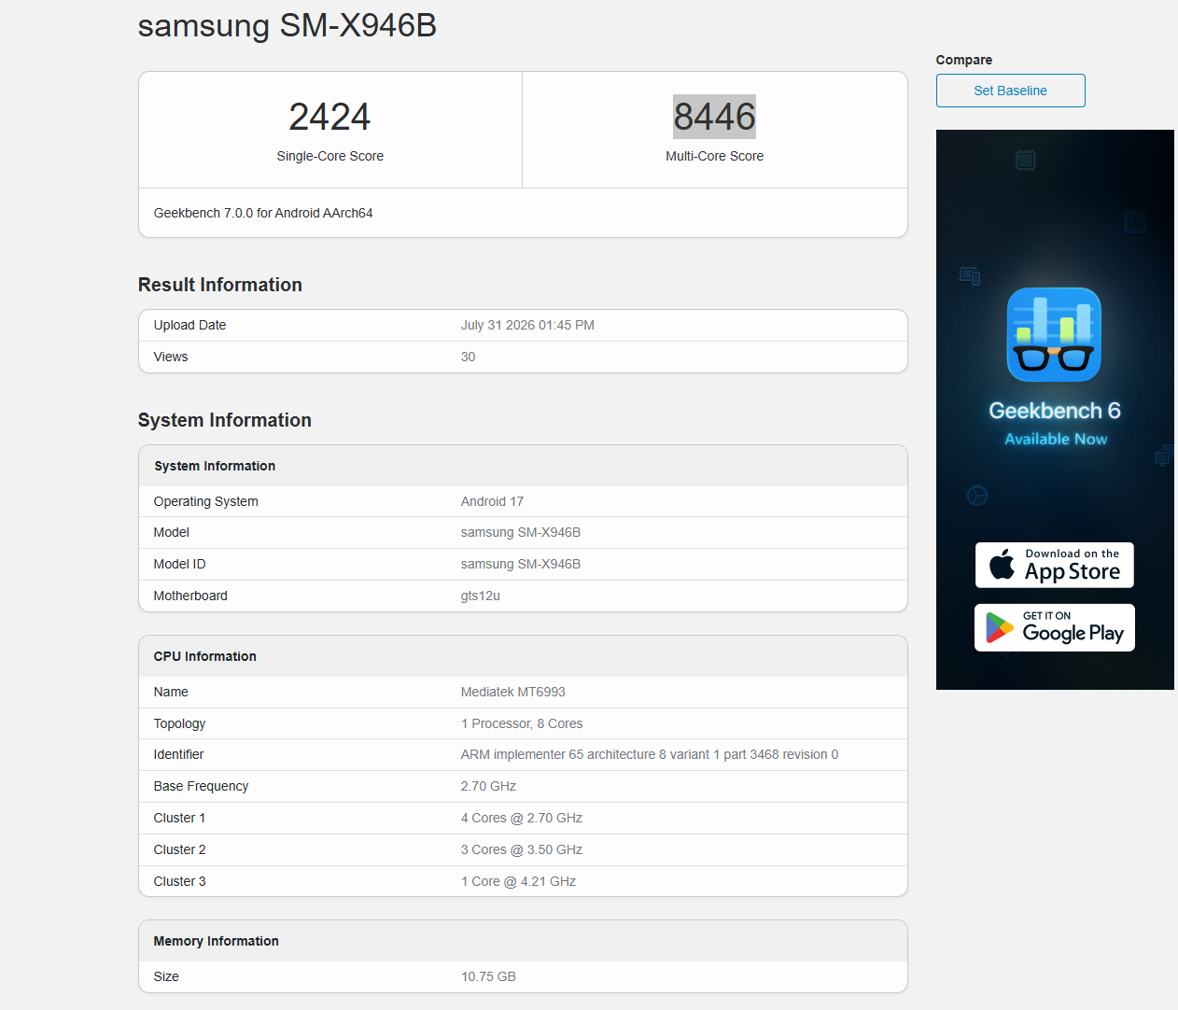Click the 'samsung SM-X946B' page title
Screen dimensions: 1178x1010
[287, 25]
